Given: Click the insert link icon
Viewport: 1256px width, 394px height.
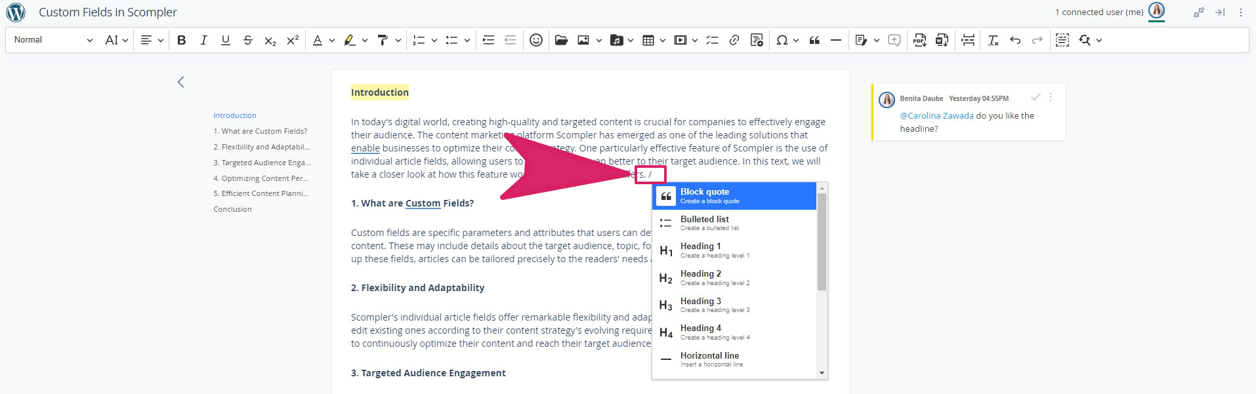Looking at the screenshot, I should click(734, 40).
